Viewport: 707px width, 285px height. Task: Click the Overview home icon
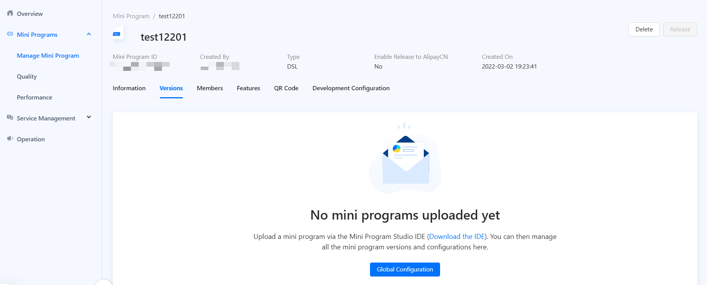coord(10,13)
